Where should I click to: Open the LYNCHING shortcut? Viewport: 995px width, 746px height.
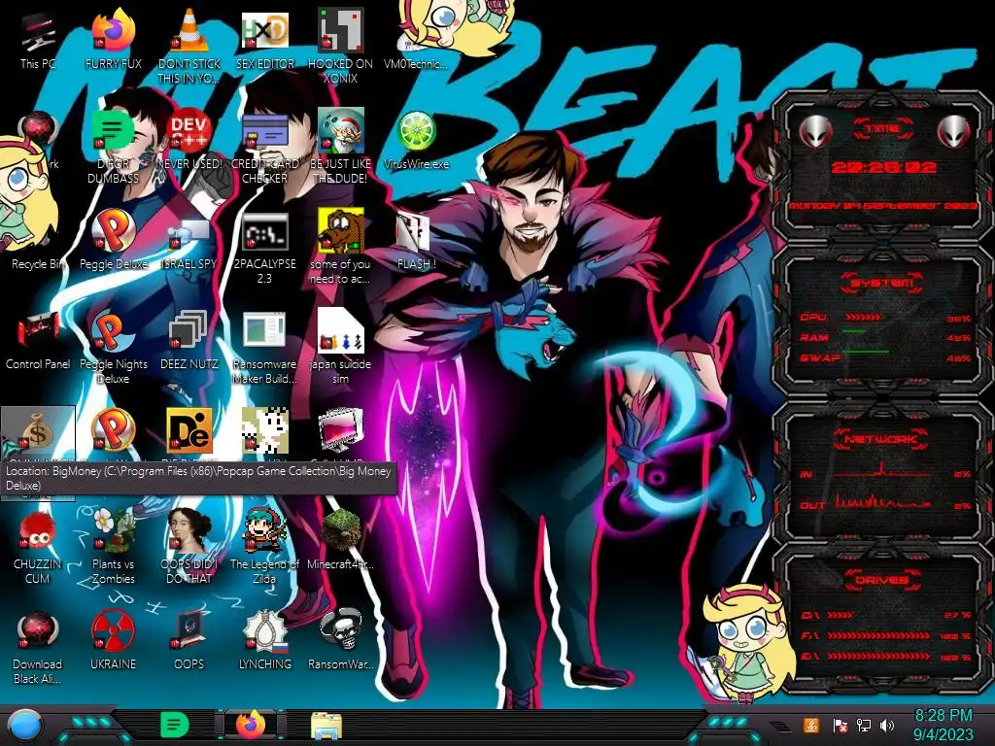[264, 641]
